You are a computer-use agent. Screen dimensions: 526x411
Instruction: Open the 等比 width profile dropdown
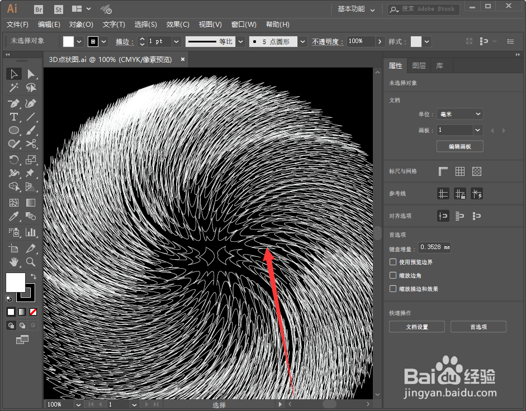[x=240, y=41]
